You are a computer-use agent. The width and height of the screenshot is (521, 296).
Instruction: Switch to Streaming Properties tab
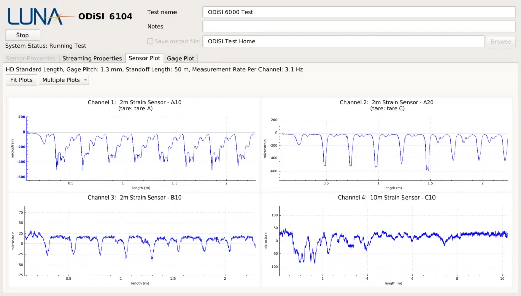coord(92,59)
